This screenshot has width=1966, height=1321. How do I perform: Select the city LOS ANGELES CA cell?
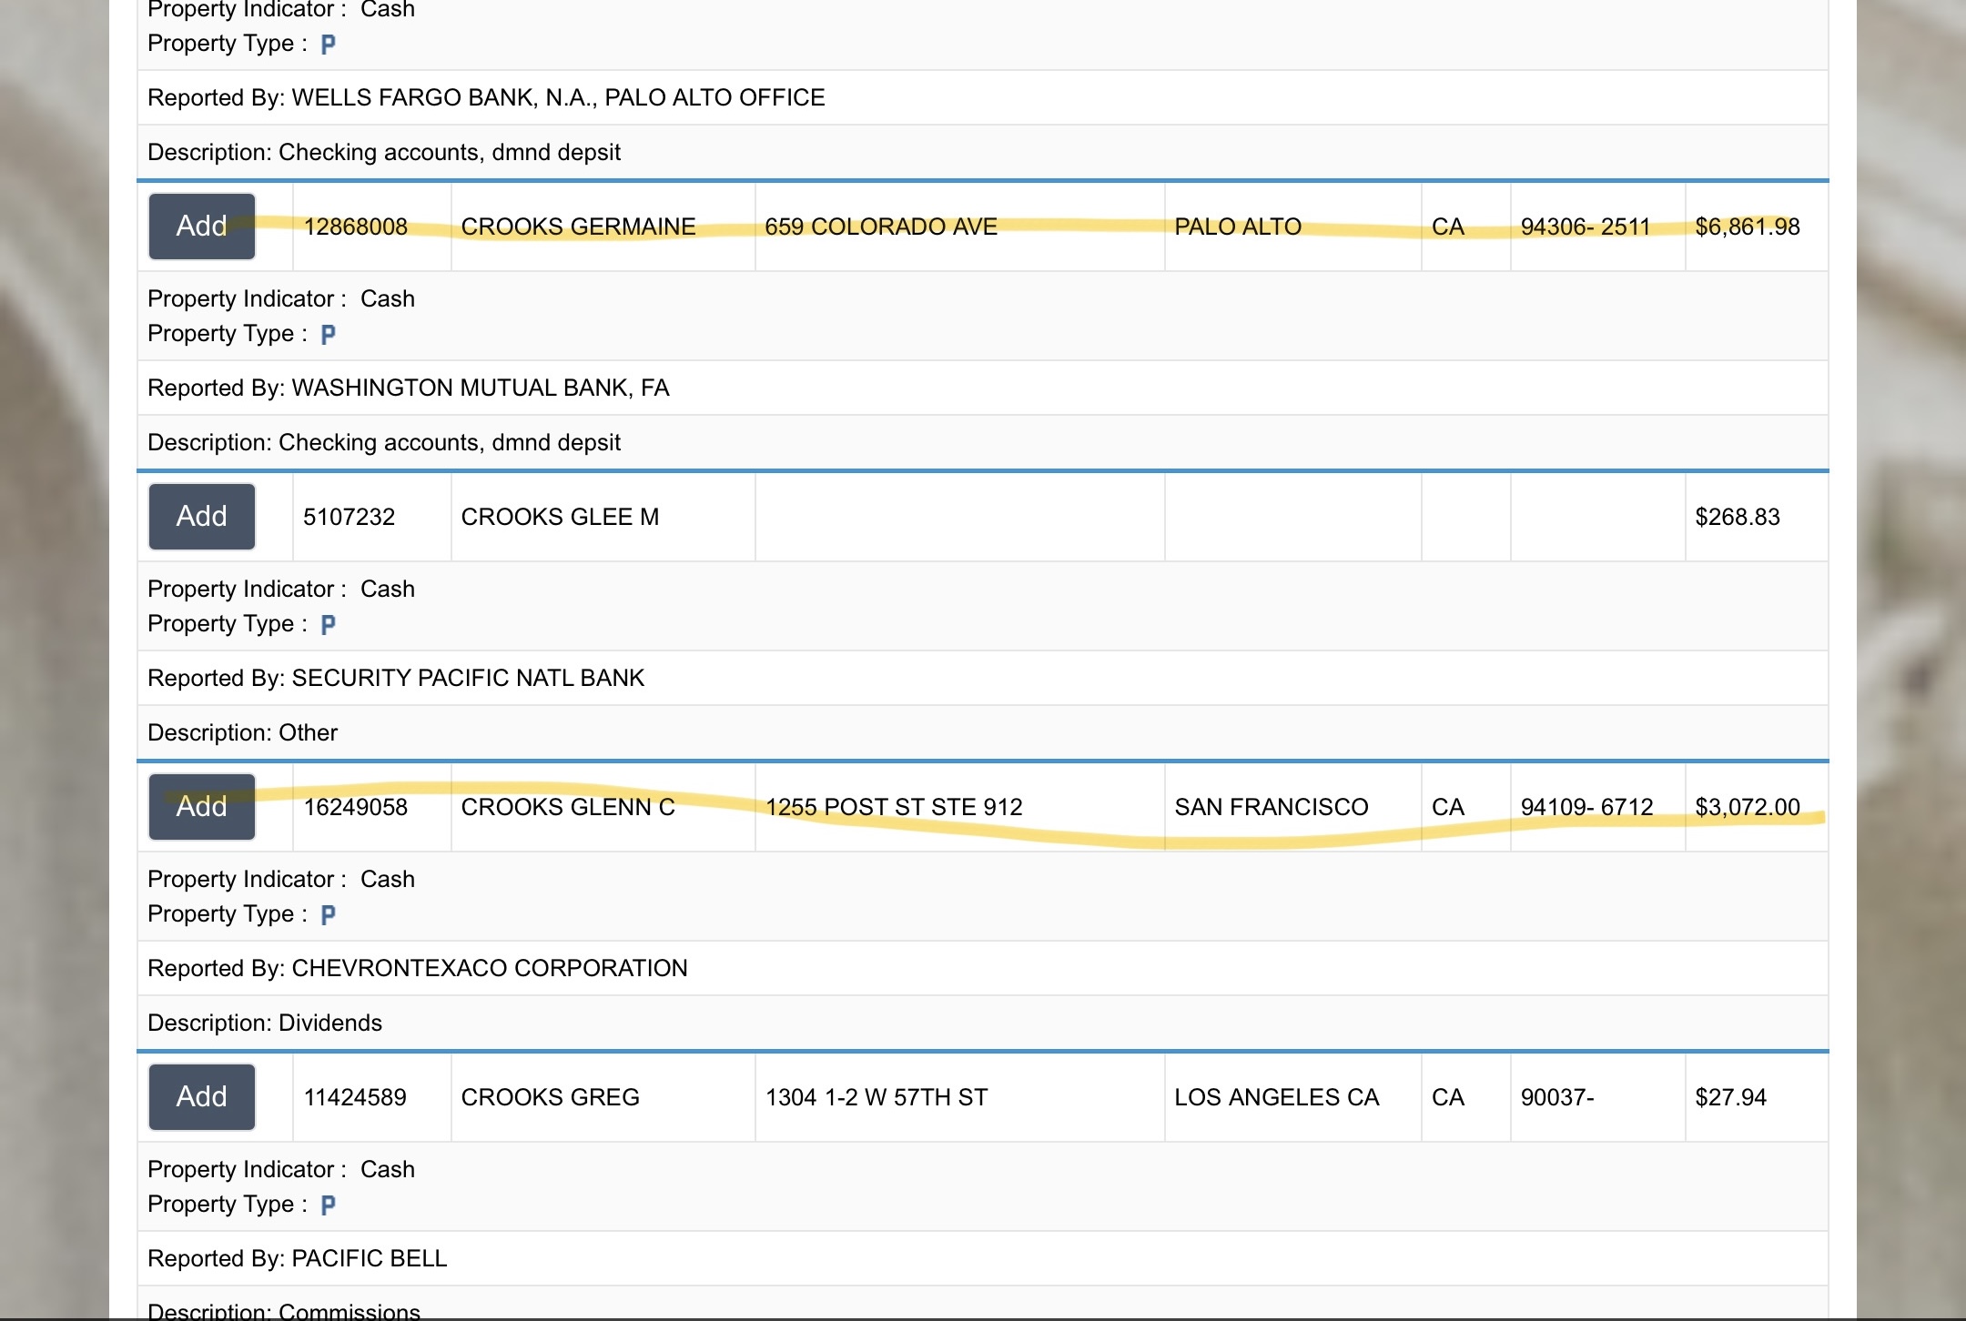click(x=1292, y=1097)
